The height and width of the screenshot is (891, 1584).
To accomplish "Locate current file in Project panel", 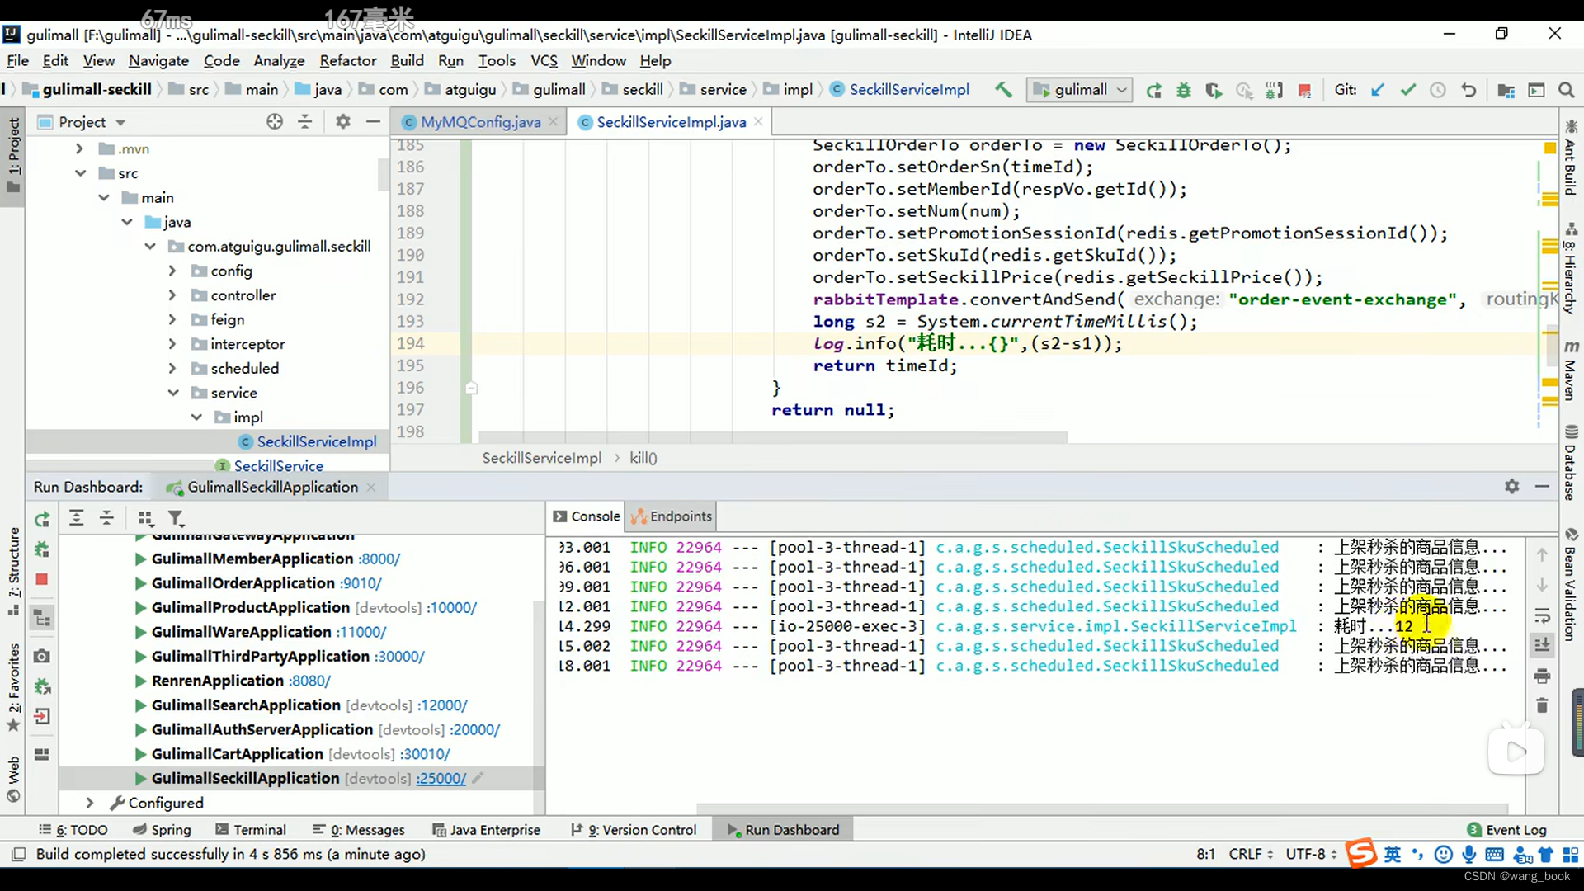I will (275, 122).
